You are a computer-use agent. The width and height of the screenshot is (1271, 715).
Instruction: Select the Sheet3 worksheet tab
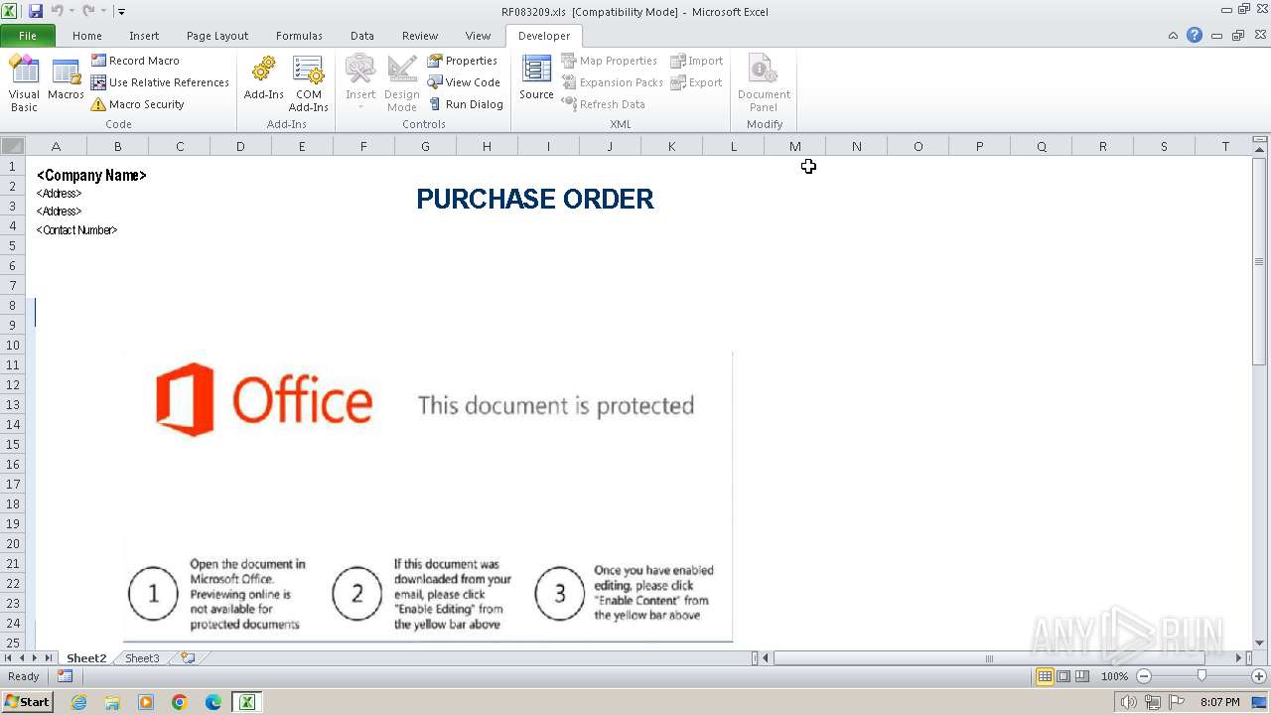[x=142, y=658]
